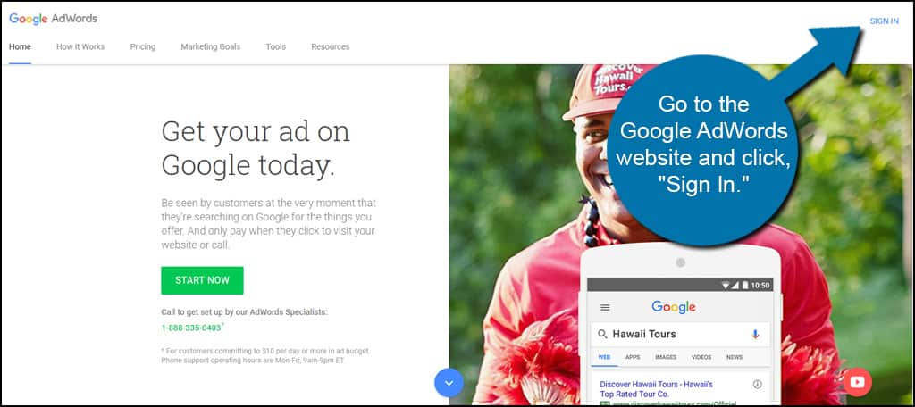Open the How It Works tab

[80, 46]
